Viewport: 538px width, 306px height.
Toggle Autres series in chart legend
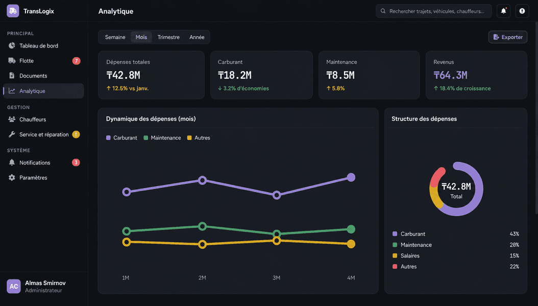(199, 138)
